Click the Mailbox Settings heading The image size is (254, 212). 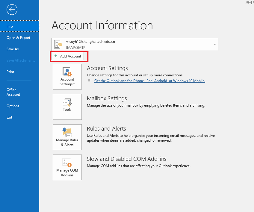pyautogui.click(x=107, y=99)
